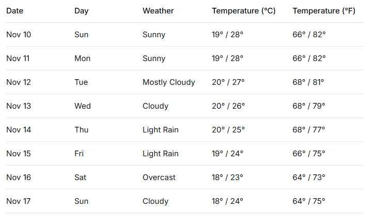
Task: Click the Nov 14 date cell
Action: [19, 130]
